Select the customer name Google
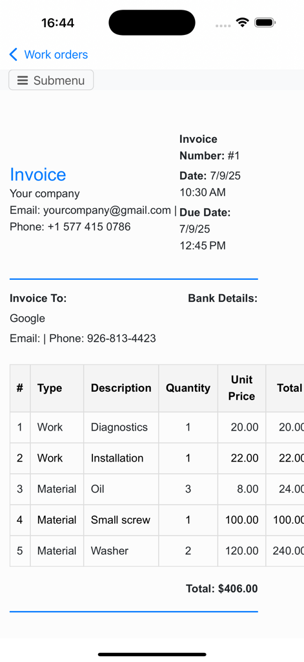 tap(27, 318)
